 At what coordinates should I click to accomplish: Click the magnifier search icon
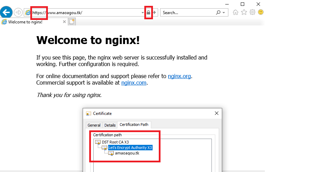[218, 13]
